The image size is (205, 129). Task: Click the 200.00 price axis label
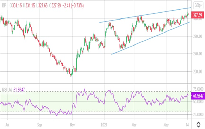pyautogui.click(x=197, y=72)
